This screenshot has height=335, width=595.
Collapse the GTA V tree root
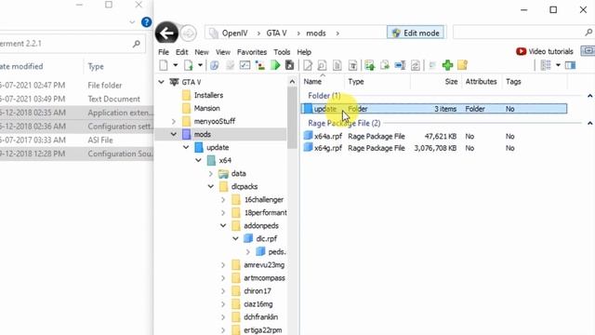click(161, 82)
